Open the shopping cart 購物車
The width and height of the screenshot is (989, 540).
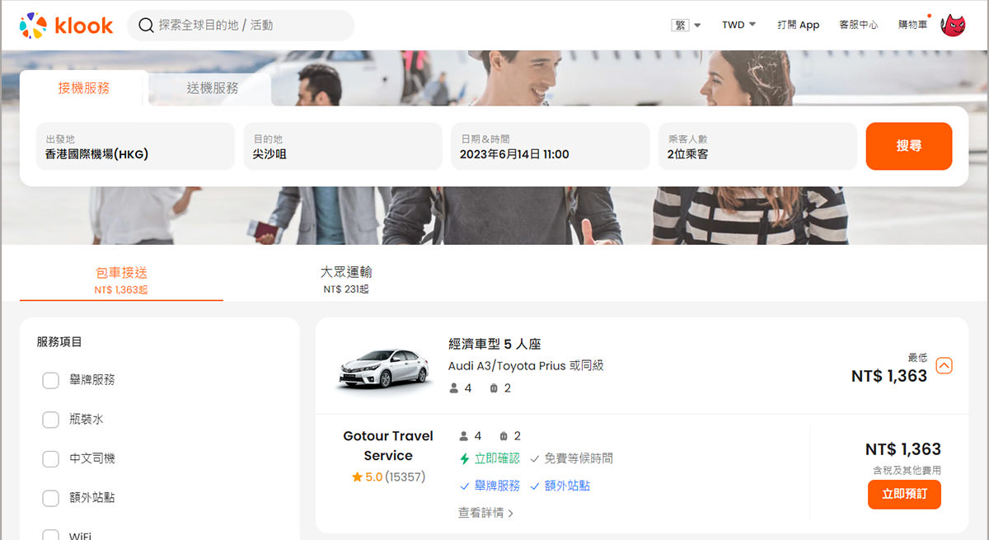(912, 25)
